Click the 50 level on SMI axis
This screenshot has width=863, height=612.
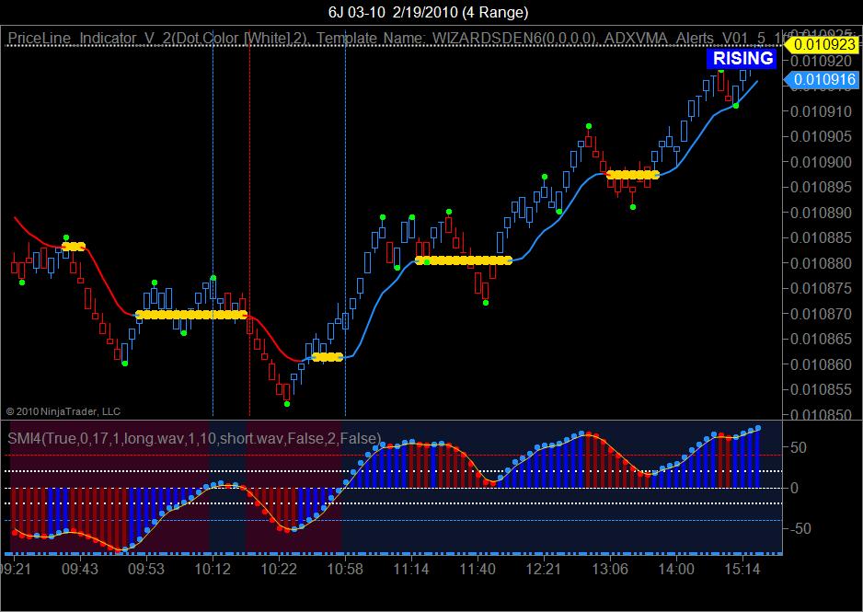click(798, 447)
